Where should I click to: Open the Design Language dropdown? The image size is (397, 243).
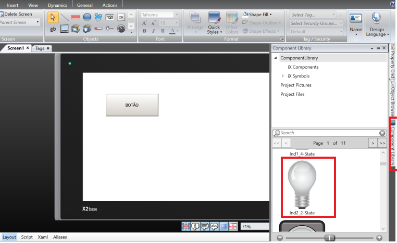(377, 26)
